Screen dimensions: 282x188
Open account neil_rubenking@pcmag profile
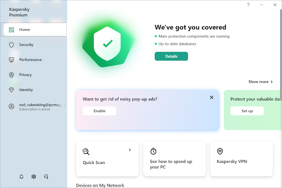37,107
